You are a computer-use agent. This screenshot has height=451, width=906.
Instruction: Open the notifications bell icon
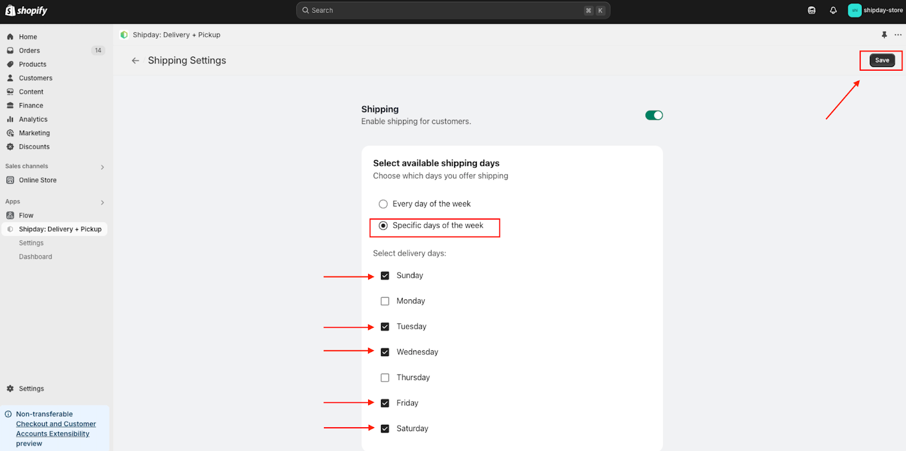pos(833,10)
